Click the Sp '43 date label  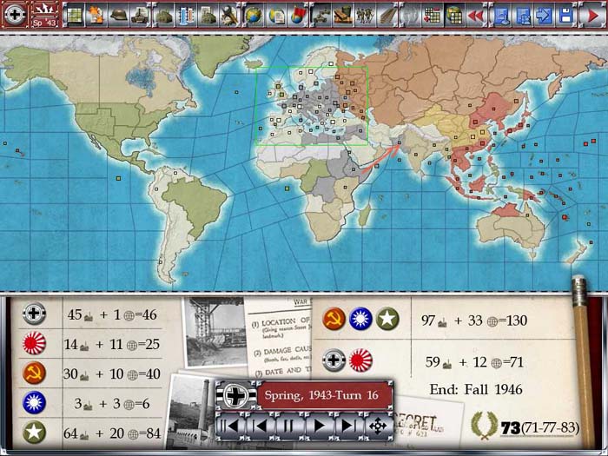(x=45, y=22)
